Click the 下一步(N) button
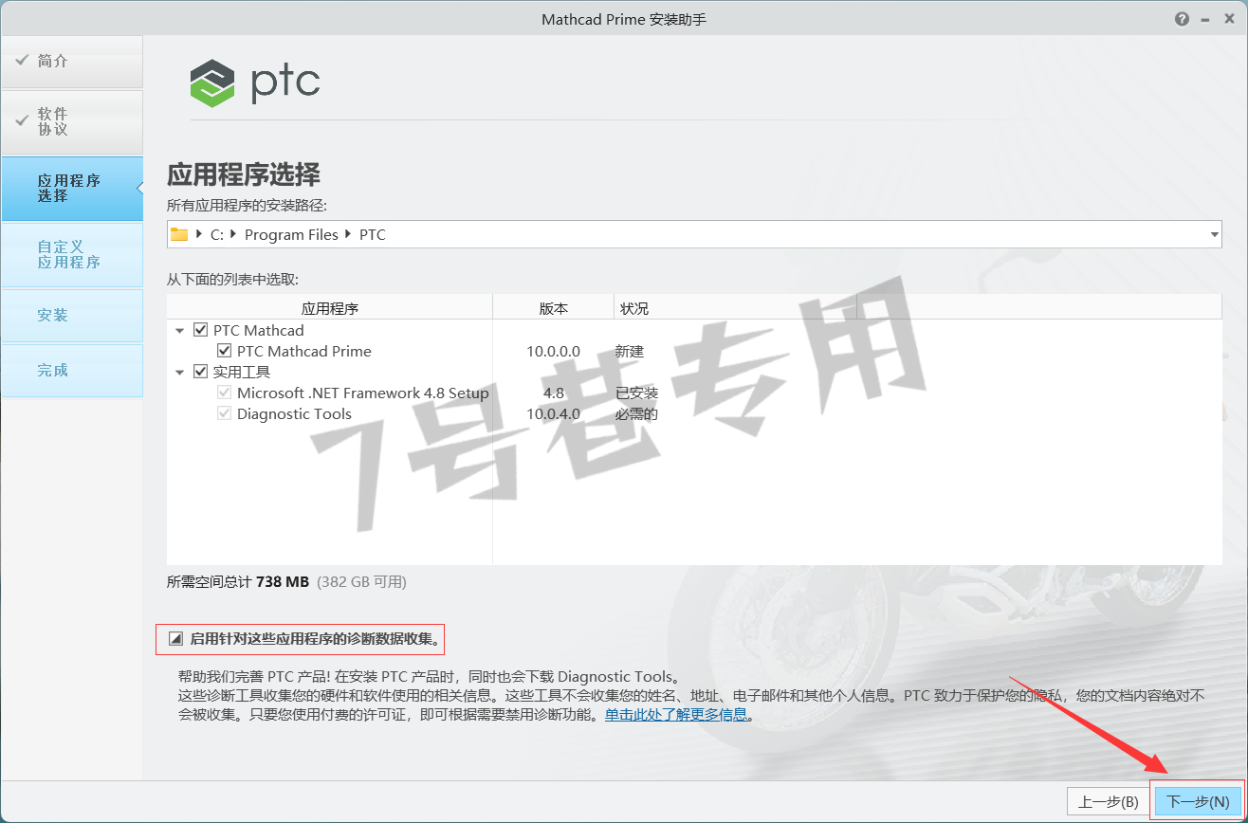The height and width of the screenshot is (823, 1248). coord(1199,801)
